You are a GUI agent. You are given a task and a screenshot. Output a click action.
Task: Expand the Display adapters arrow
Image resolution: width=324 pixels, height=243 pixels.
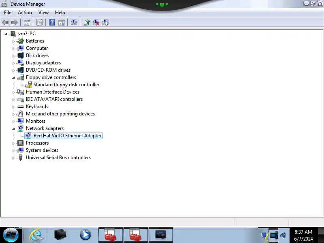tap(13, 63)
